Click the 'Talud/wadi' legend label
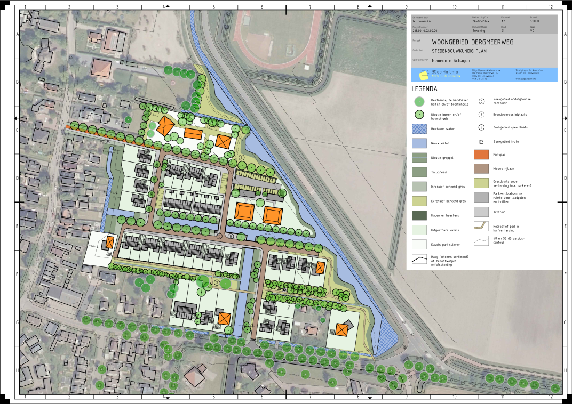The width and height of the screenshot is (572, 404). (x=439, y=172)
